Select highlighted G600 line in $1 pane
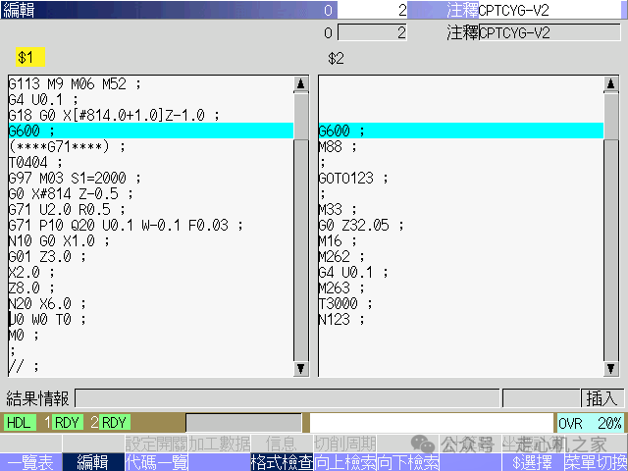The image size is (628, 471). point(151,131)
